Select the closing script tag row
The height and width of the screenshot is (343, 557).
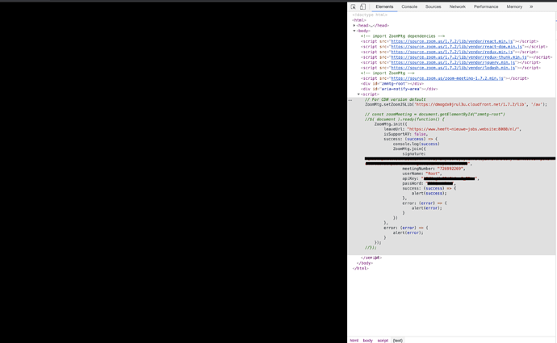click(x=371, y=257)
